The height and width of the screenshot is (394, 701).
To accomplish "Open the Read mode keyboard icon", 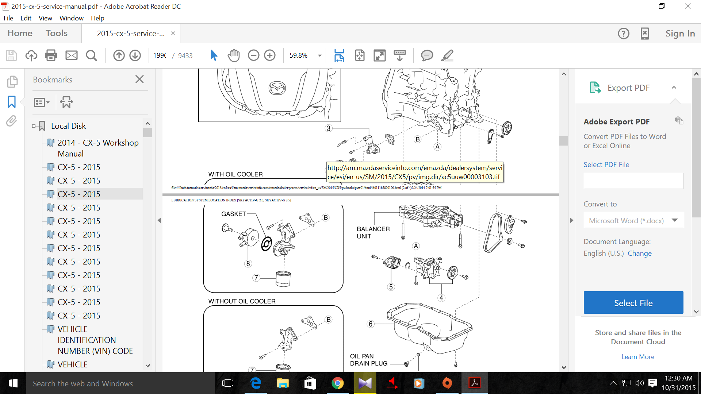I will [400, 55].
